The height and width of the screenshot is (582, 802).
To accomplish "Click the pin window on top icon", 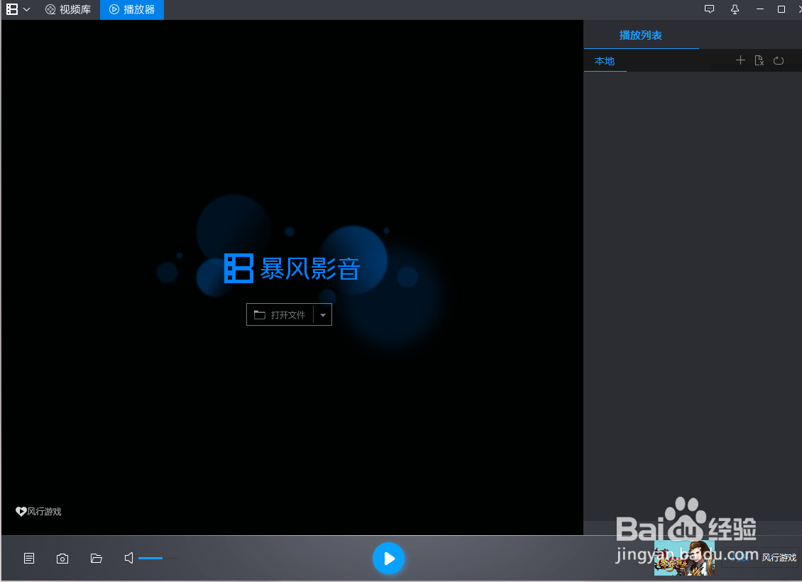I will 735,9.
